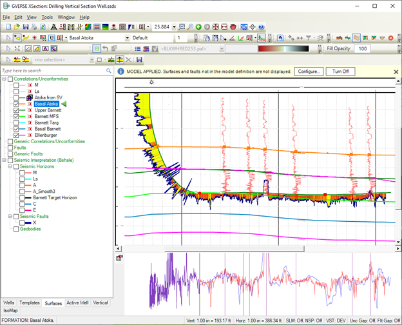The height and width of the screenshot is (325, 402).
Task: Open the Window menu
Action: (66, 17)
